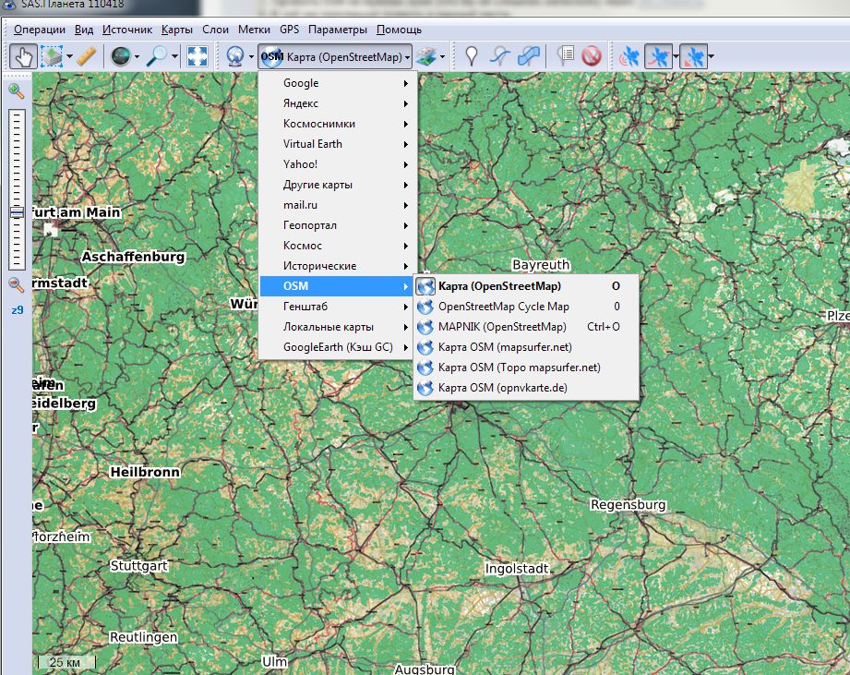Add a new polygon mark
The image size is (850, 675).
tap(529, 56)
